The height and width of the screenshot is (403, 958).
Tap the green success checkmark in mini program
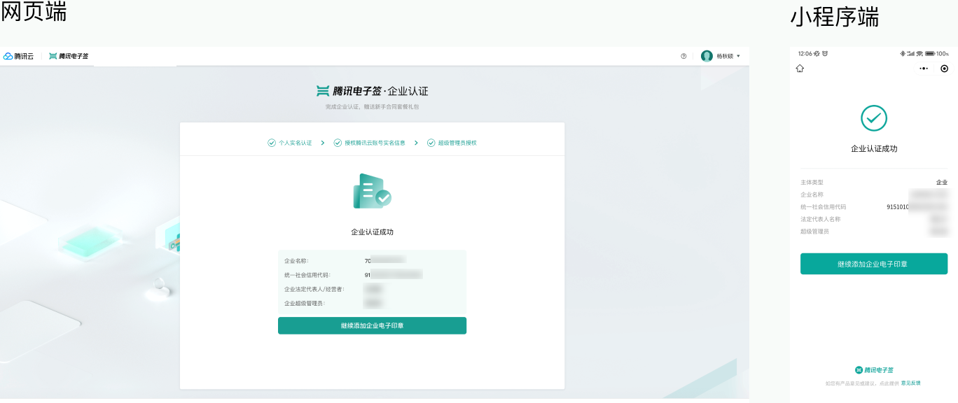point(874,118)
